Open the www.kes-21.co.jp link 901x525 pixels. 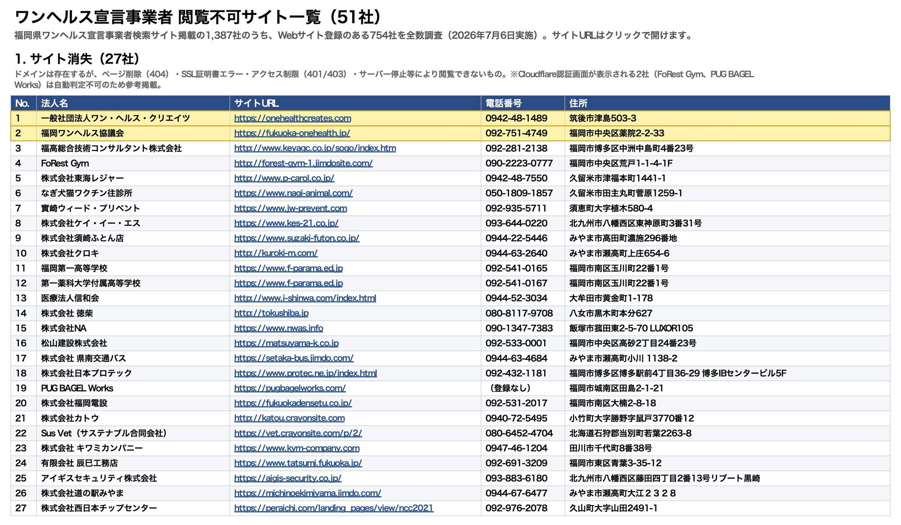(x=286, y=224)
